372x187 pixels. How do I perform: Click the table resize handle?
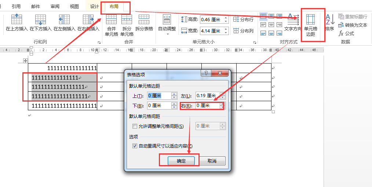click(273, 112)
